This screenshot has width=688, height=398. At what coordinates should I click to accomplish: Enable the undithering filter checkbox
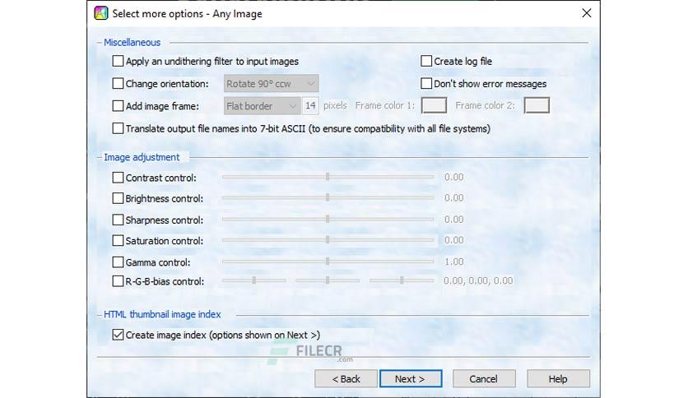tap(118, 61)
